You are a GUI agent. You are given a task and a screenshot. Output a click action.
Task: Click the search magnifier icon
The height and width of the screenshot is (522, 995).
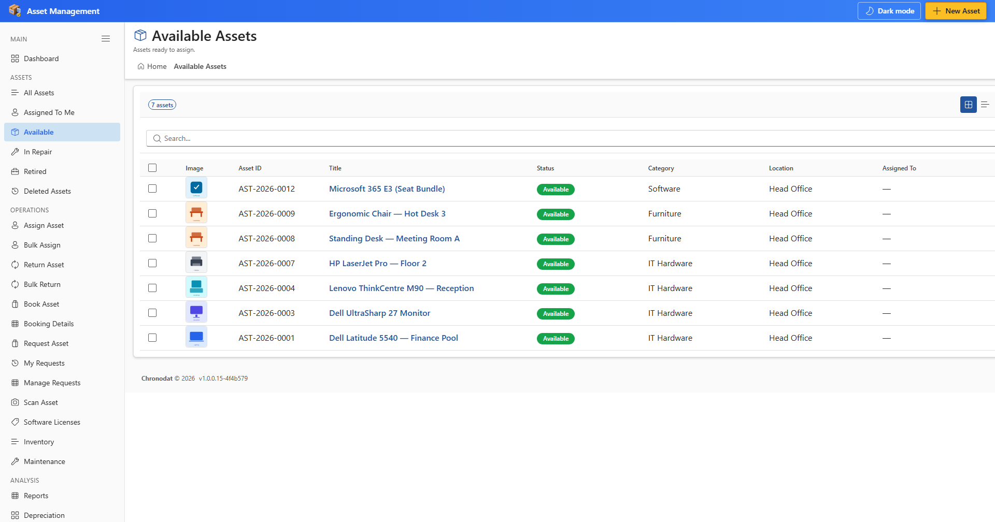click(157, 138)
